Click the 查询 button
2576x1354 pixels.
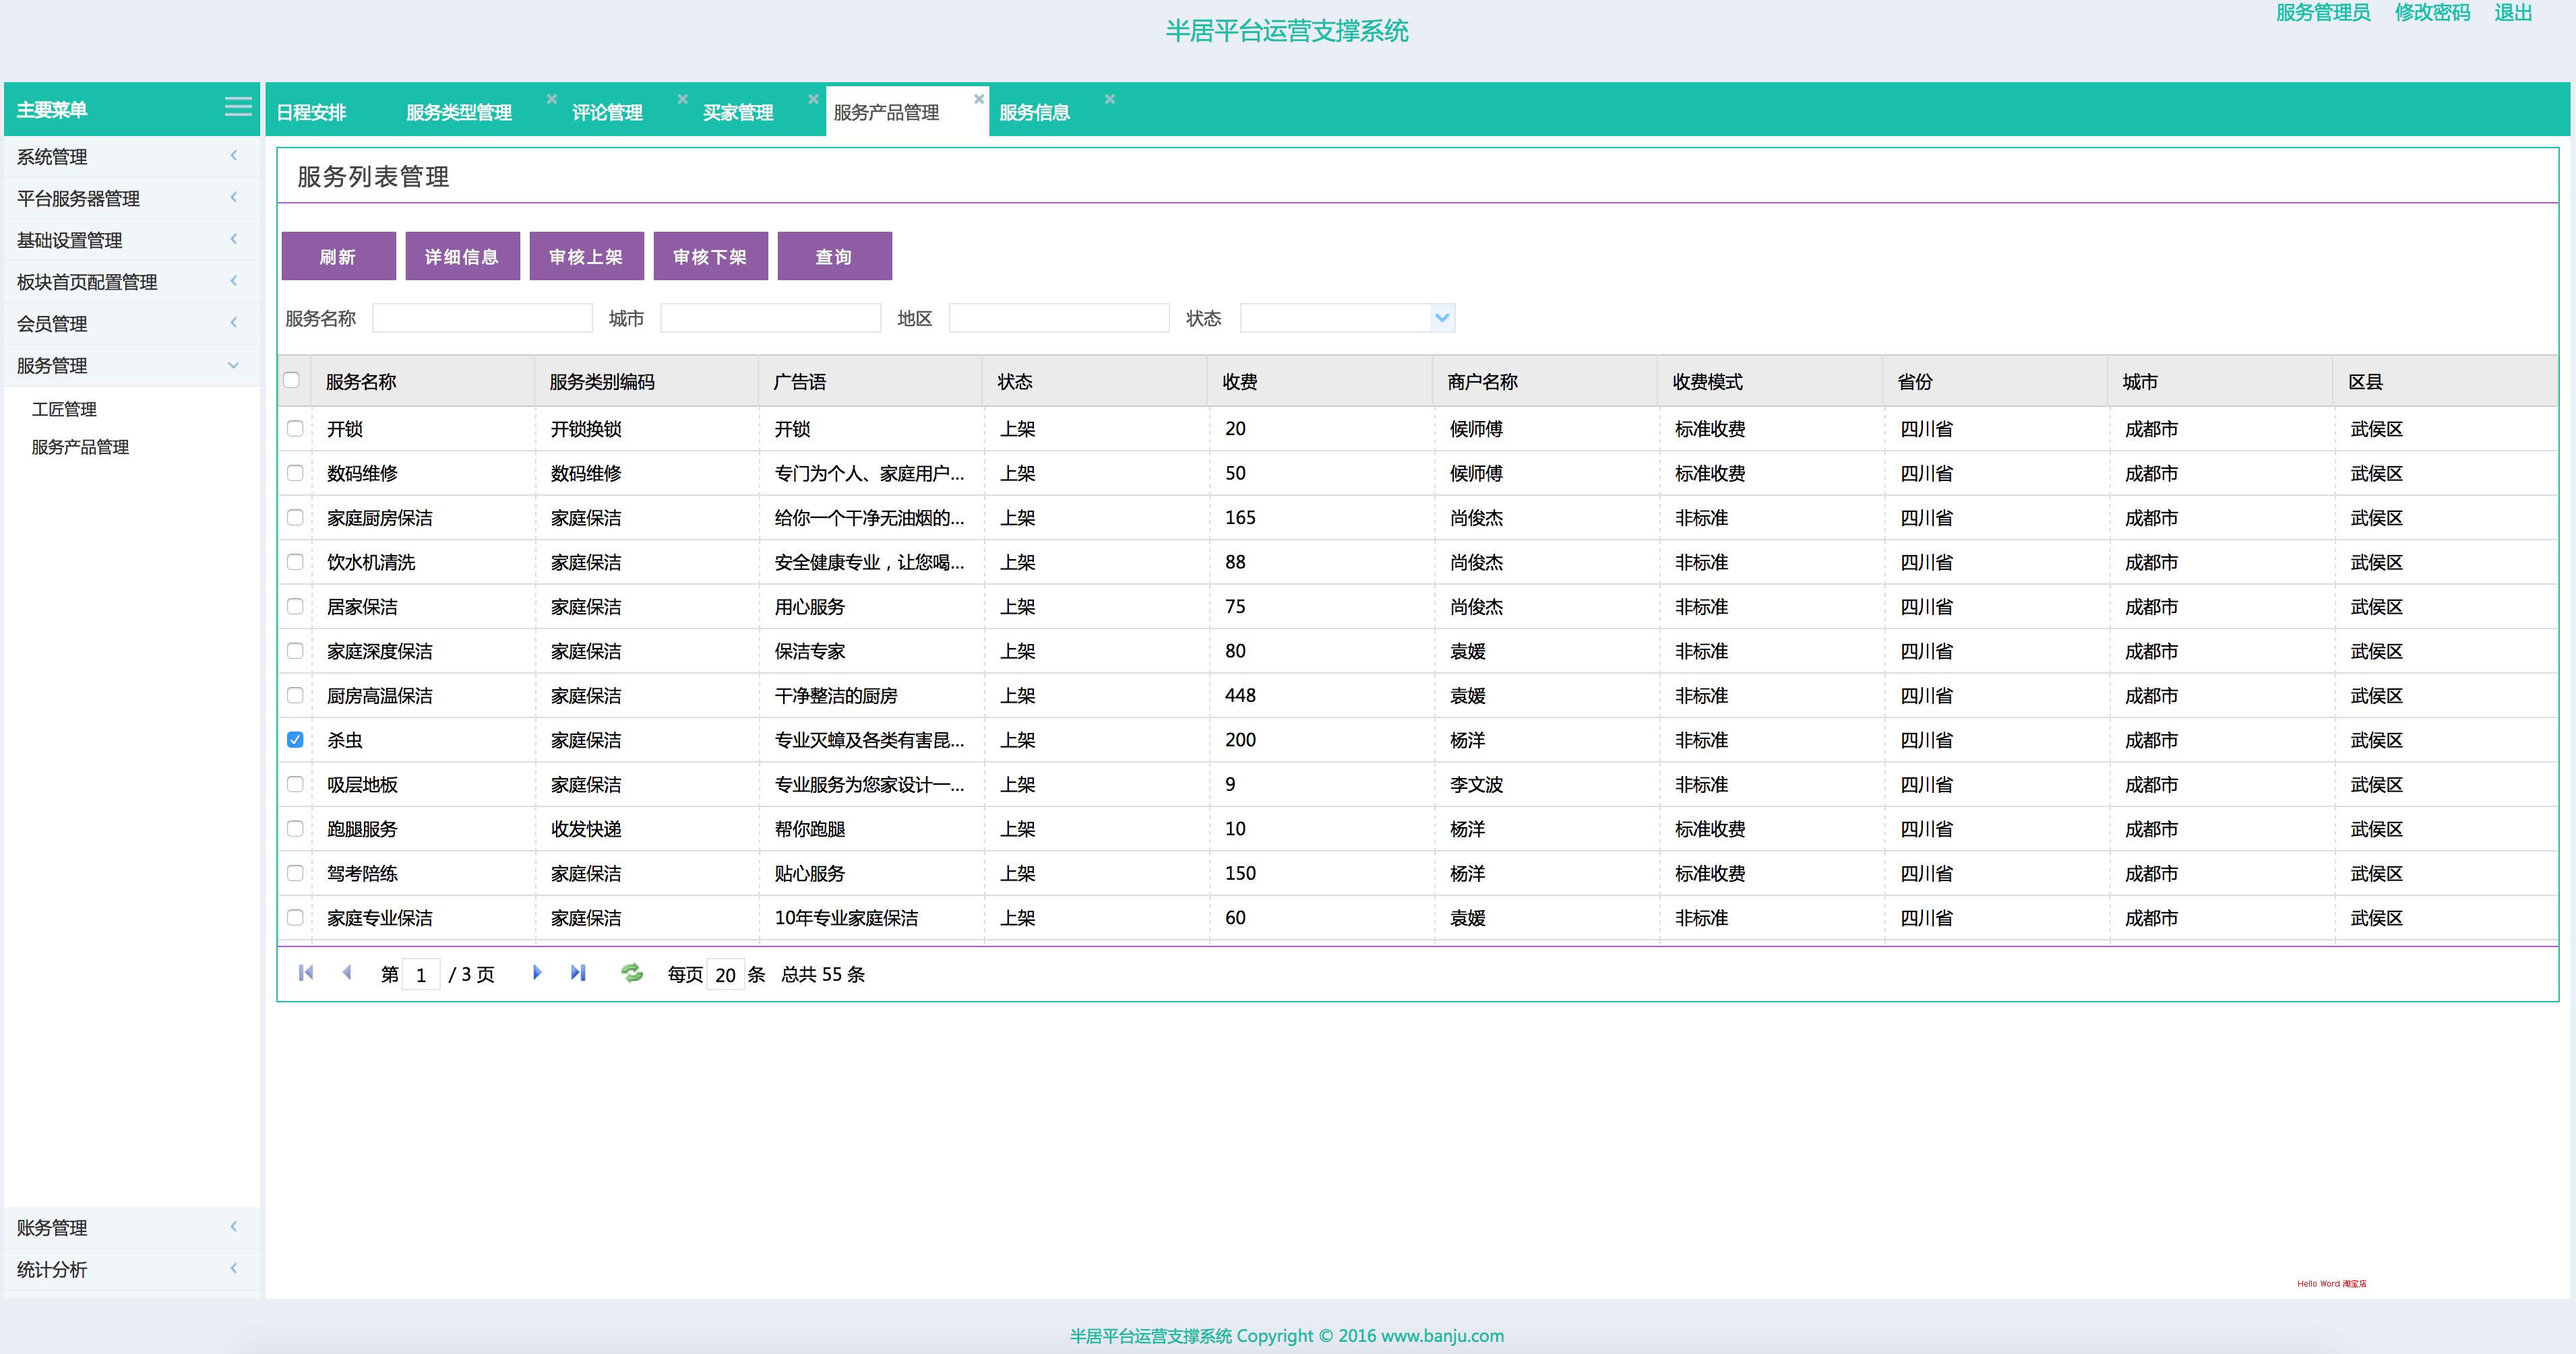click(834, 257)
